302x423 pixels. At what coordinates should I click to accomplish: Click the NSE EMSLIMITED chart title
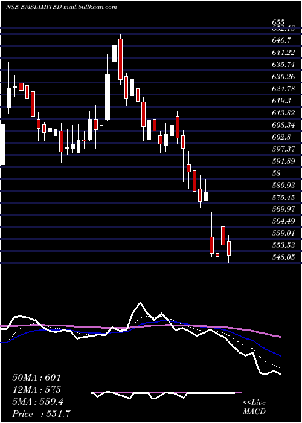click(x=34, y=7)
